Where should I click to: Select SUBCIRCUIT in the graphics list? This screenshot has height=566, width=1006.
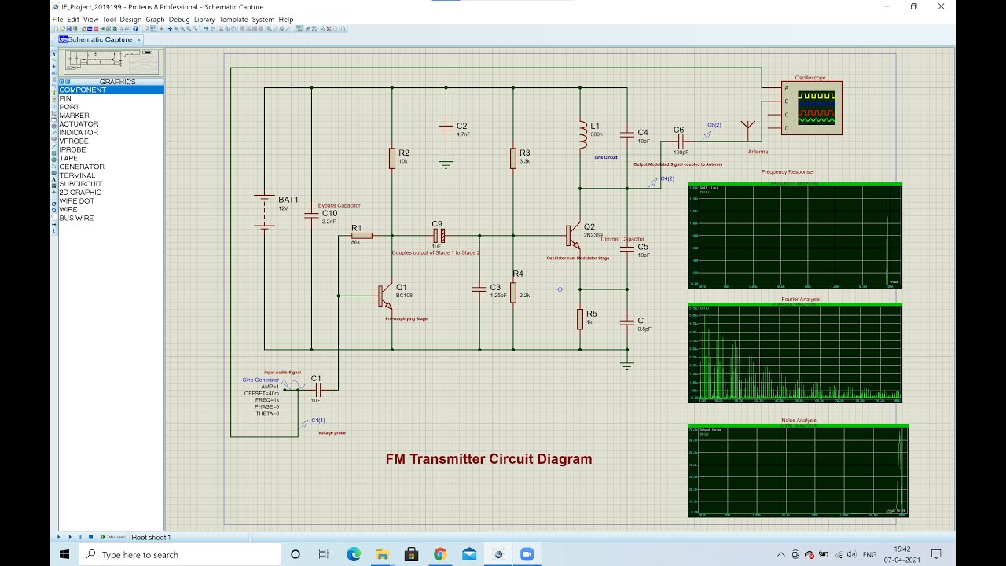(x=111, y=184)
